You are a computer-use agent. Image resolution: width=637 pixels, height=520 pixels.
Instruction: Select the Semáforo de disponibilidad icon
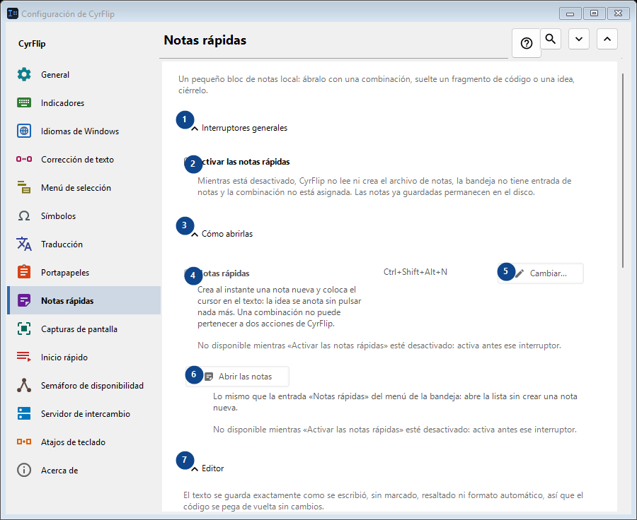[x=24, y=385]
